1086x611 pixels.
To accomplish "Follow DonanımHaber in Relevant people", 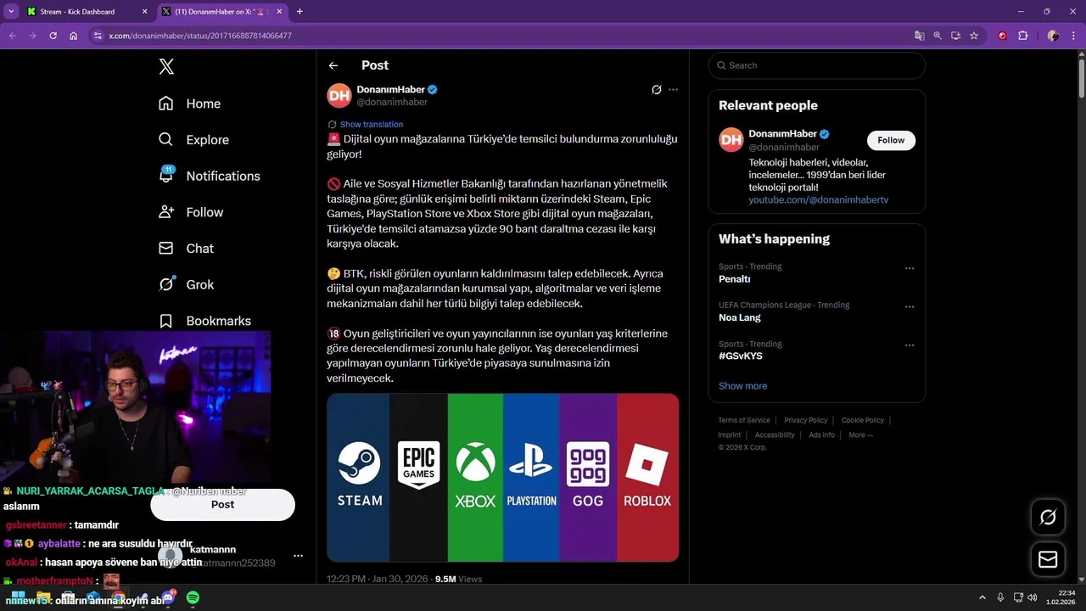I will (891, 140).
